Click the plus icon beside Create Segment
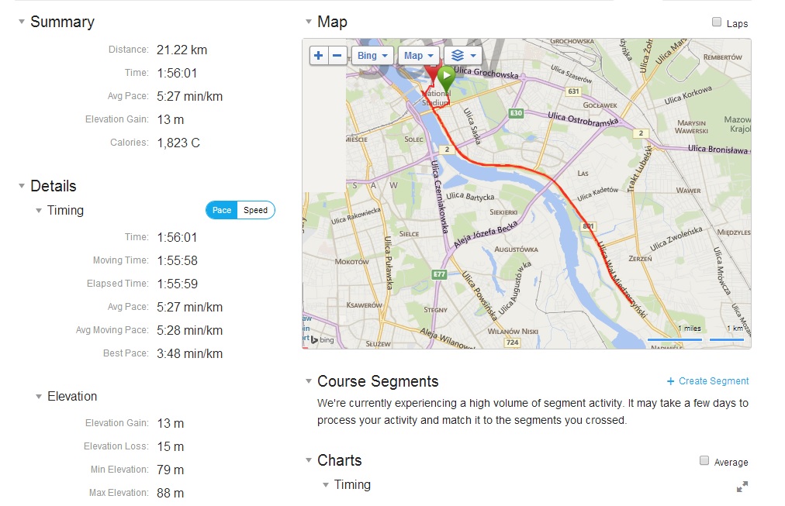This screenshot has height=506, width=785. click(671, 381)
